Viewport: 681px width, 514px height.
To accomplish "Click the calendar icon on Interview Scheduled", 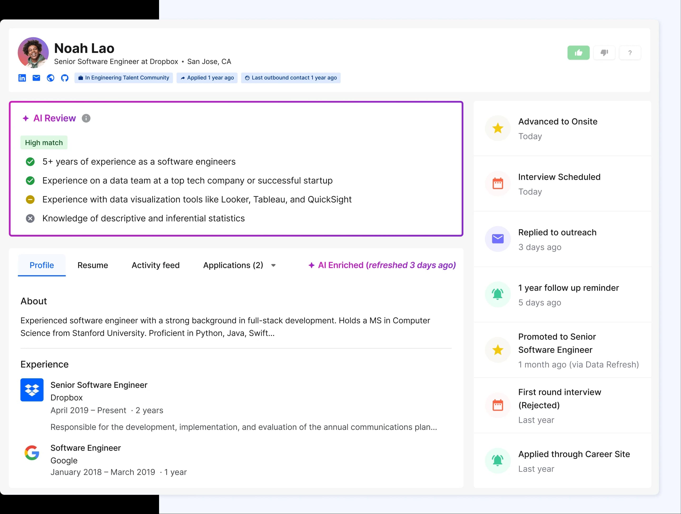I will (x=497, y=184).
